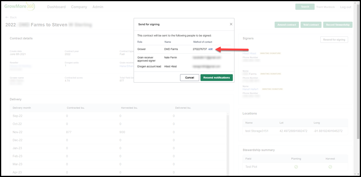Click the Void contract button
This screenshot has width=361, height=177.
tap(311, 25)
